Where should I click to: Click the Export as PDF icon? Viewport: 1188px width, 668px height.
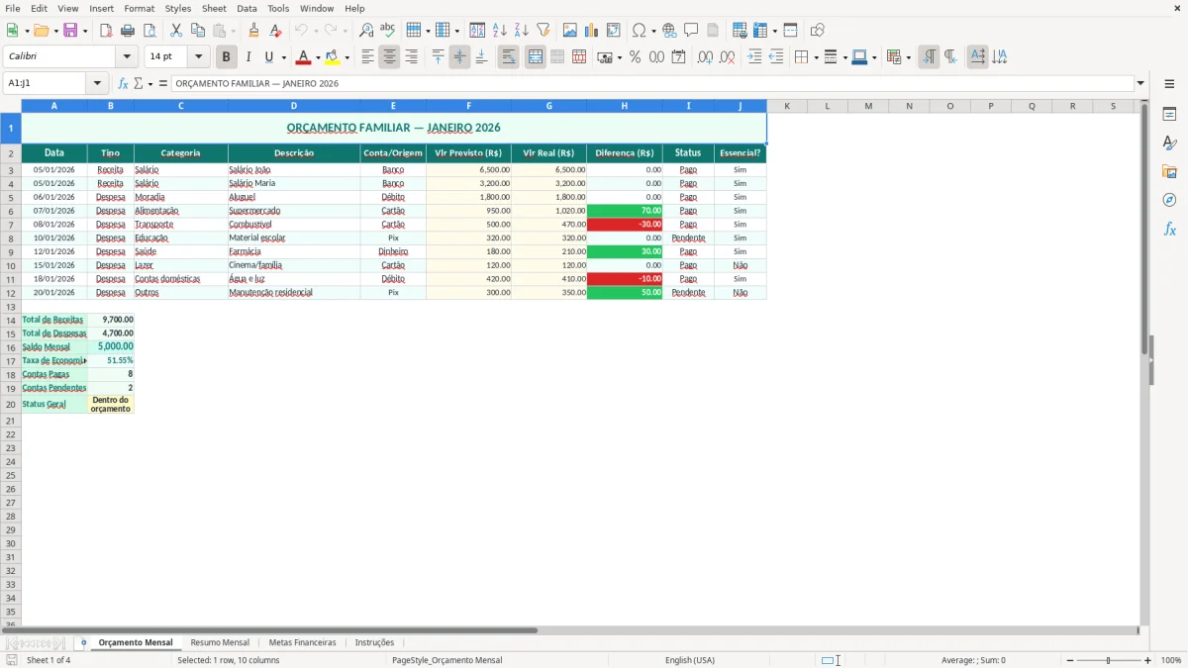106,31
